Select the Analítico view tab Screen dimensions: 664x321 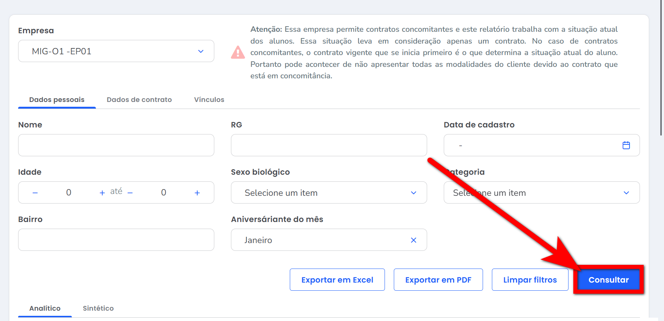click(45, 308)
